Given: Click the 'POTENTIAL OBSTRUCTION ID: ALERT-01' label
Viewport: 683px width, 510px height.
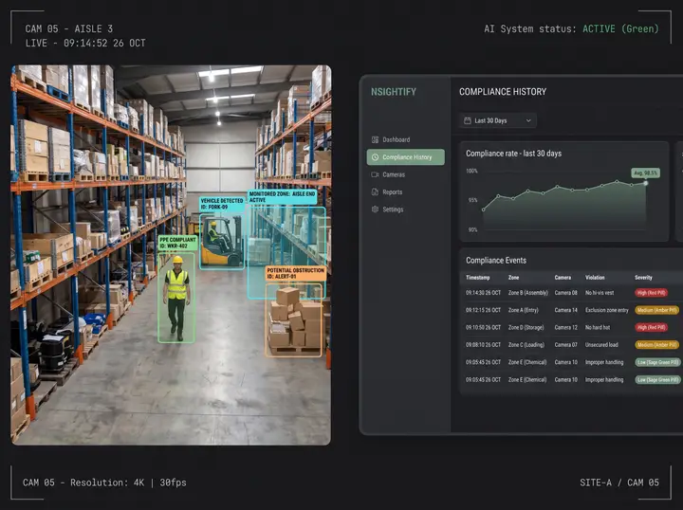Looking at the screenshot, I should [296, 273].
